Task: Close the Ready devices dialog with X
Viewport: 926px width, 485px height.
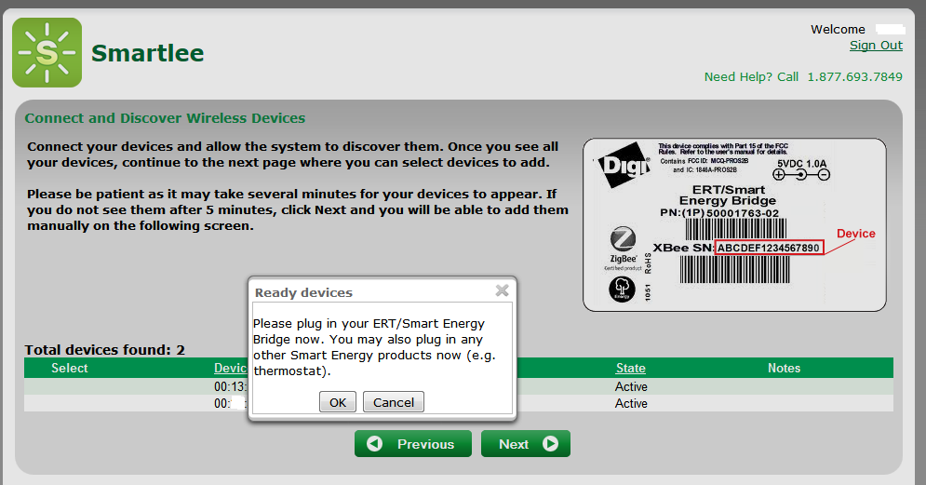Action: (502, 290)
